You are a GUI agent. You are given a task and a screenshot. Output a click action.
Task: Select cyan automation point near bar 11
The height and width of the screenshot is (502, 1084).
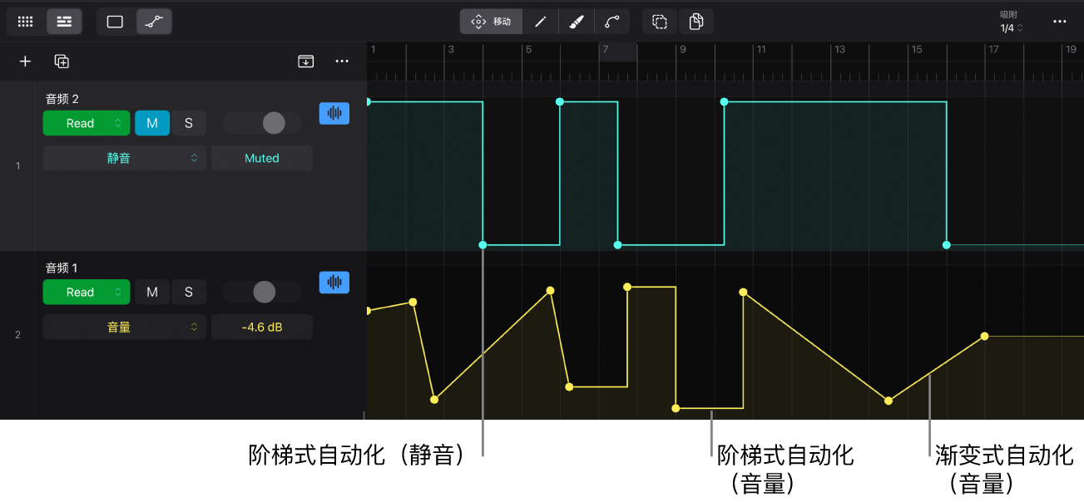[x=724, y=101]
